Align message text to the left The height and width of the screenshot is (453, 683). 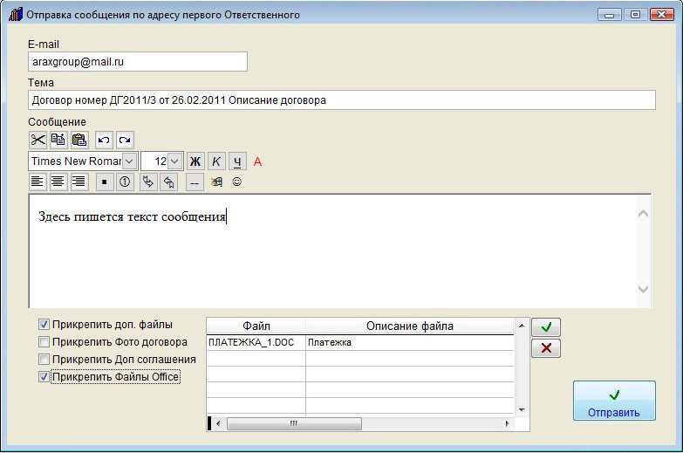tap(38, 182)
